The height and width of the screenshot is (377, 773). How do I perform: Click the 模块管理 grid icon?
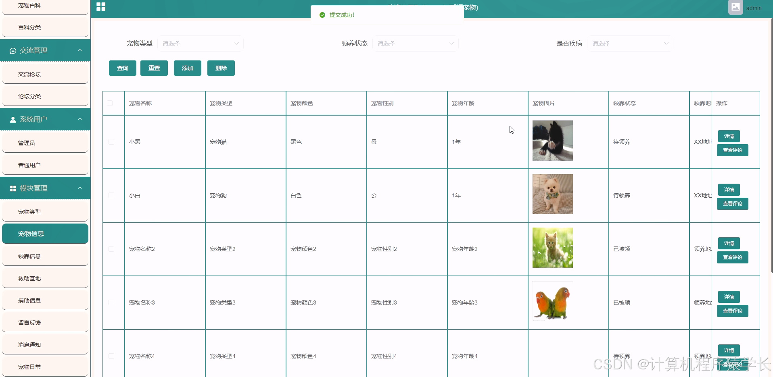[x=13, y=188]
